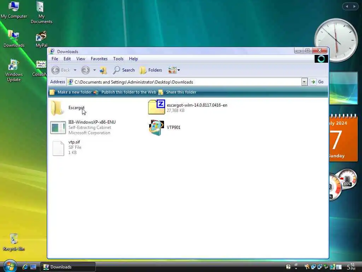
Task: Launch Internet Explorer from quick launch
Action: (x=25, y=267)
